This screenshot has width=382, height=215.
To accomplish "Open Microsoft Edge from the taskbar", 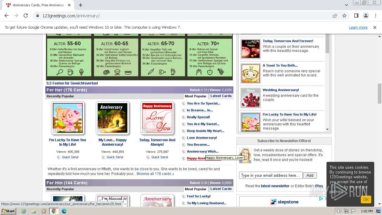I will pyautogui.click(x=64, y=211).
